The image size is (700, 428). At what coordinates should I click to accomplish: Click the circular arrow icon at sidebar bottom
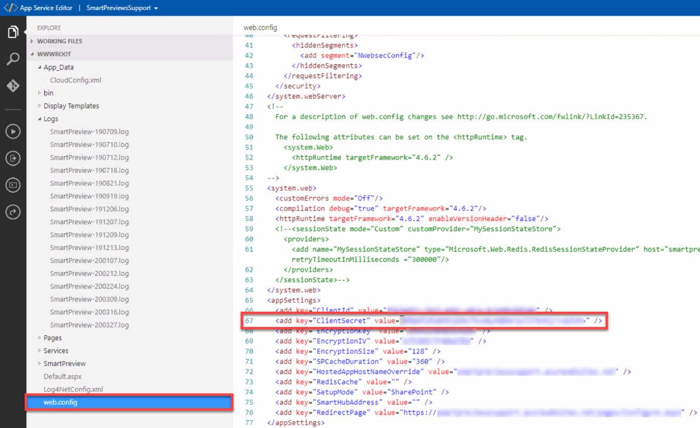[x=13, y=212]
